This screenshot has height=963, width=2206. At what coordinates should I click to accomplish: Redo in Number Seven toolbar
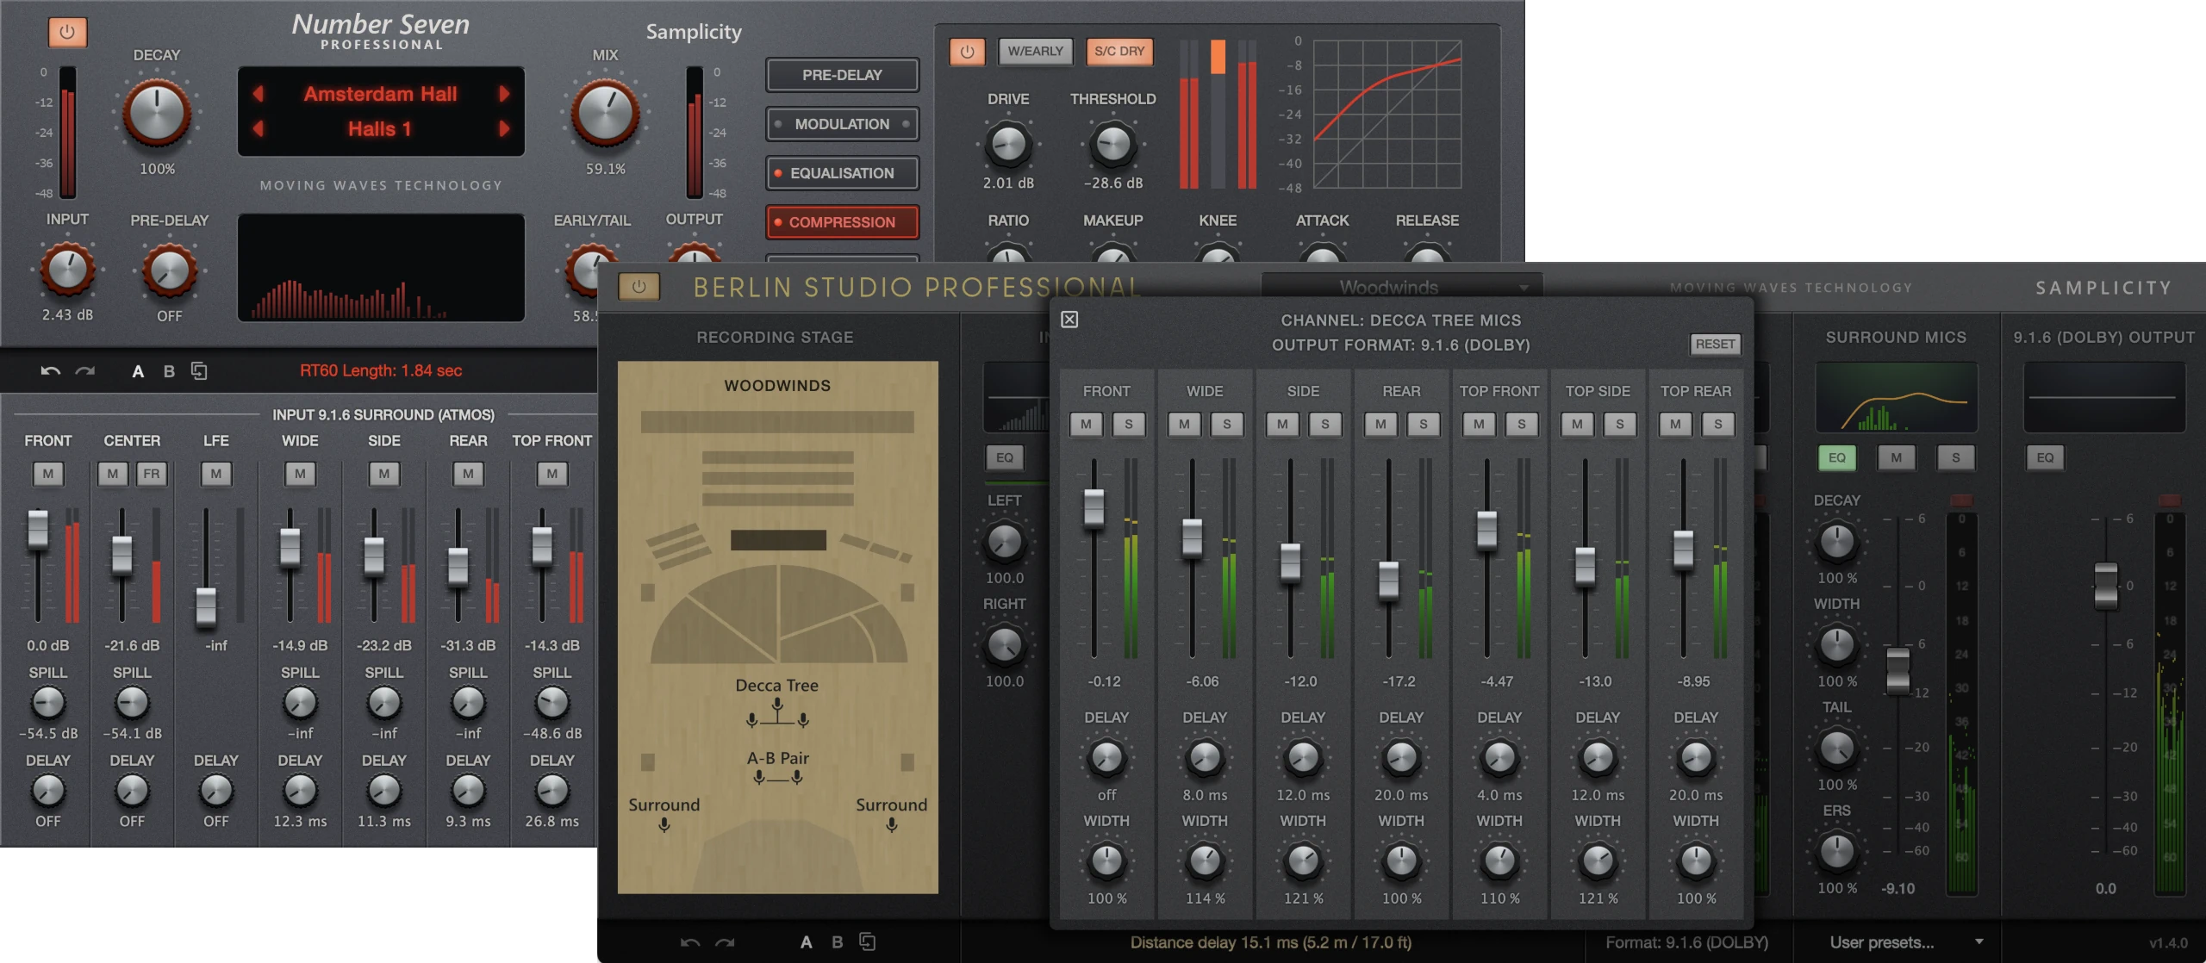(x=84, y=371)
